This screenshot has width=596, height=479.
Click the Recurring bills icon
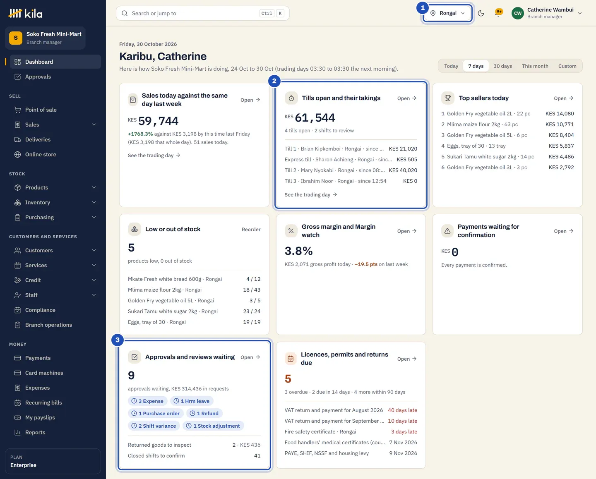click(x=17, y=402)
